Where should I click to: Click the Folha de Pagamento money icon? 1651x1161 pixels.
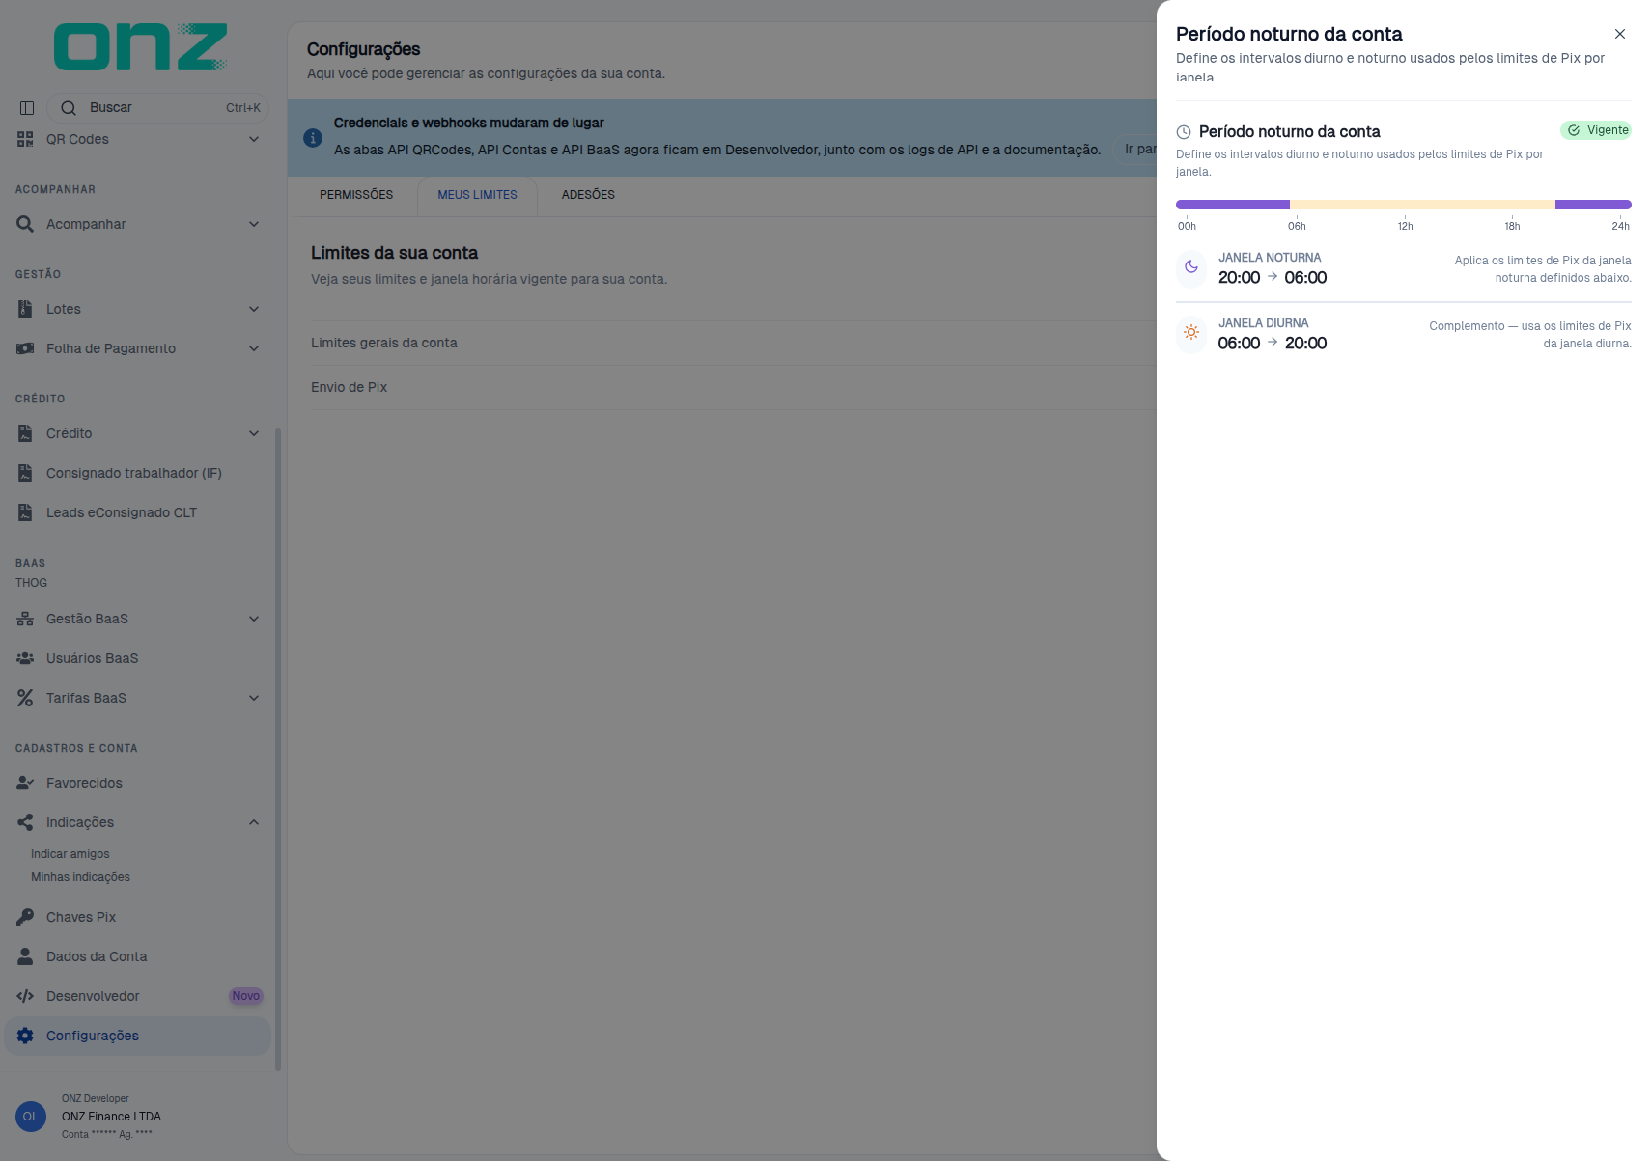[x=25, y=348]
